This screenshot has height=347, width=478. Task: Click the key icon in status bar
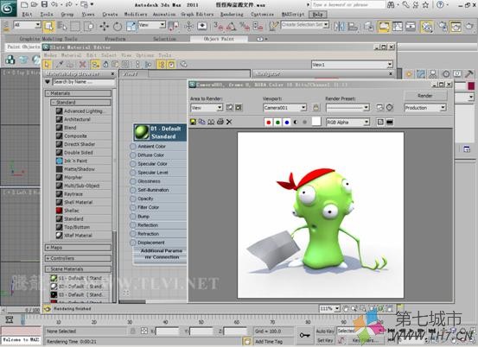pyautogui.click(x=304, y=336)
